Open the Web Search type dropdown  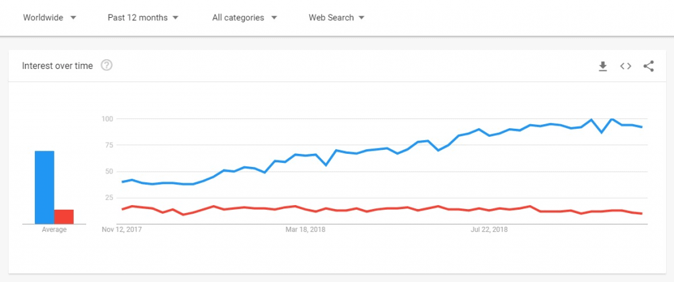click(336, 18)
